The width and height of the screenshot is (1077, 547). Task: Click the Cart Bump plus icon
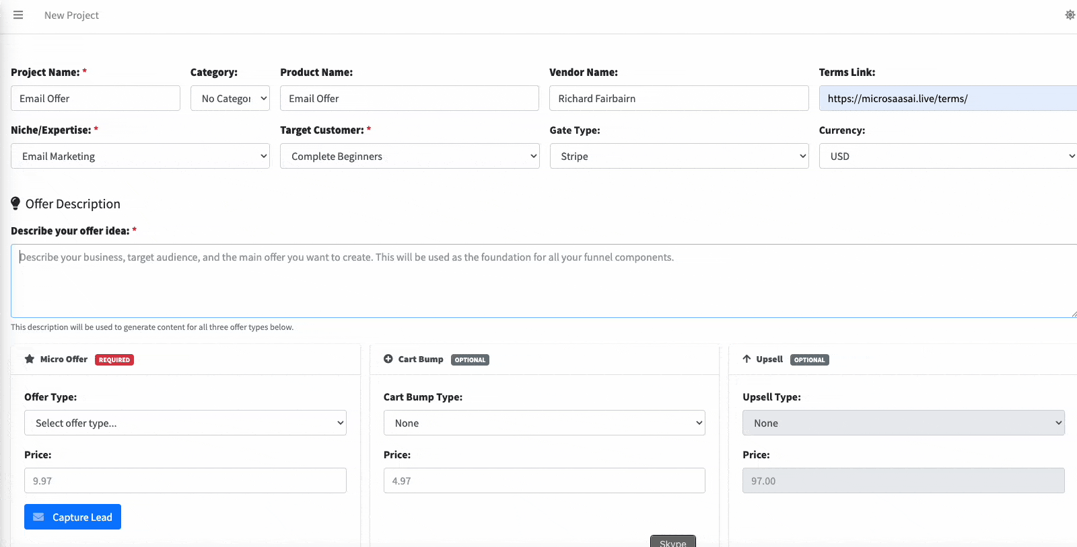(388, 360)
